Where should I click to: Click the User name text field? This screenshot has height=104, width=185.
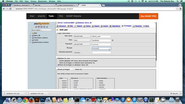(x=101, y=36)
